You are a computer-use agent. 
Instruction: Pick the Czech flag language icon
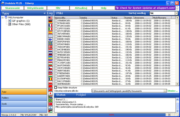[x=50, y=68]
